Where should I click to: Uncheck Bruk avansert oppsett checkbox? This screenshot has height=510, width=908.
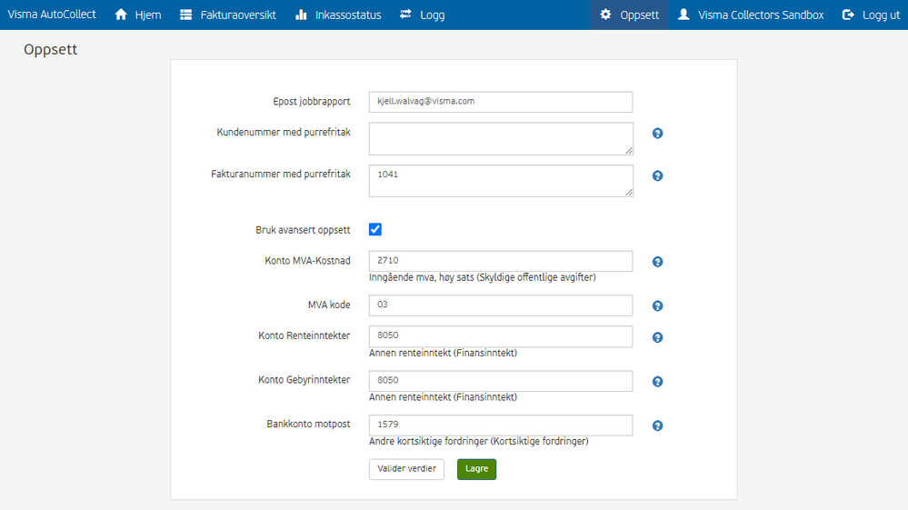tap(375, 229)
